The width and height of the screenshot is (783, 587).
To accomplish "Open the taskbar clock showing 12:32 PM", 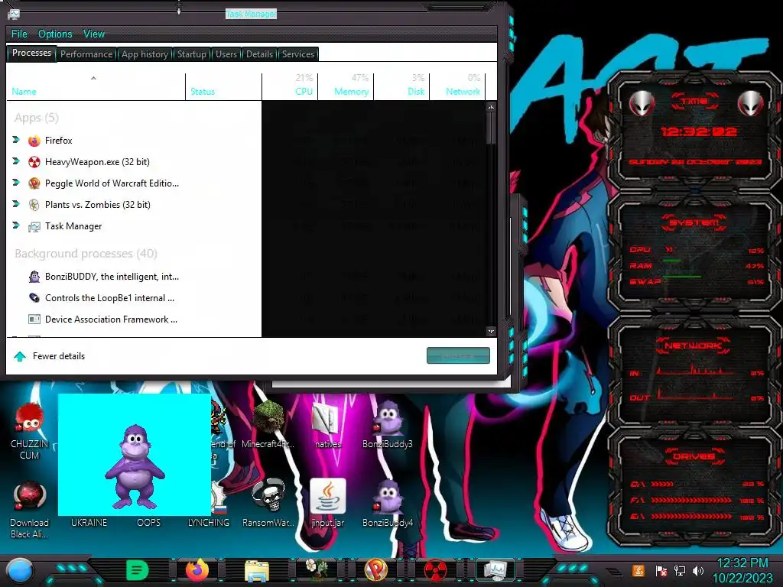I will [x=742, y=570].
